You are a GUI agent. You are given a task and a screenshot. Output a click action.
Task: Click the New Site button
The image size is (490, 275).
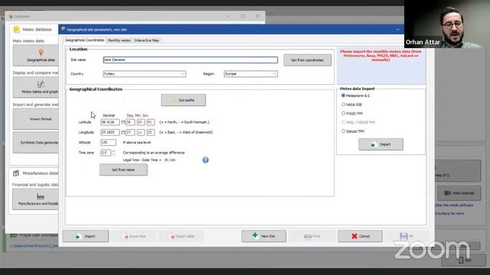[263, 236]
